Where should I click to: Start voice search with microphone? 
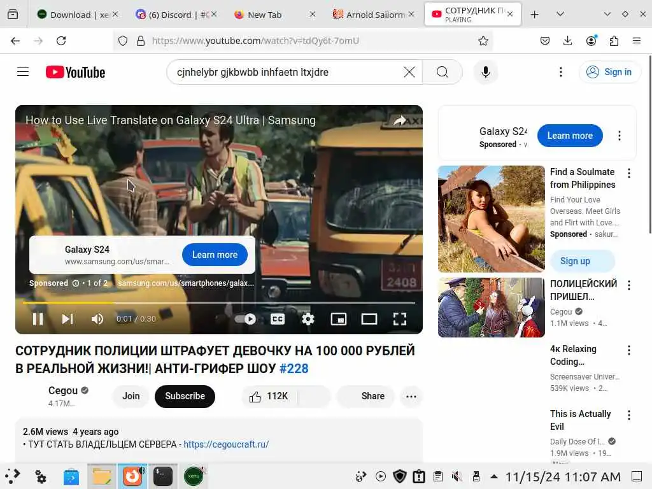485,72
